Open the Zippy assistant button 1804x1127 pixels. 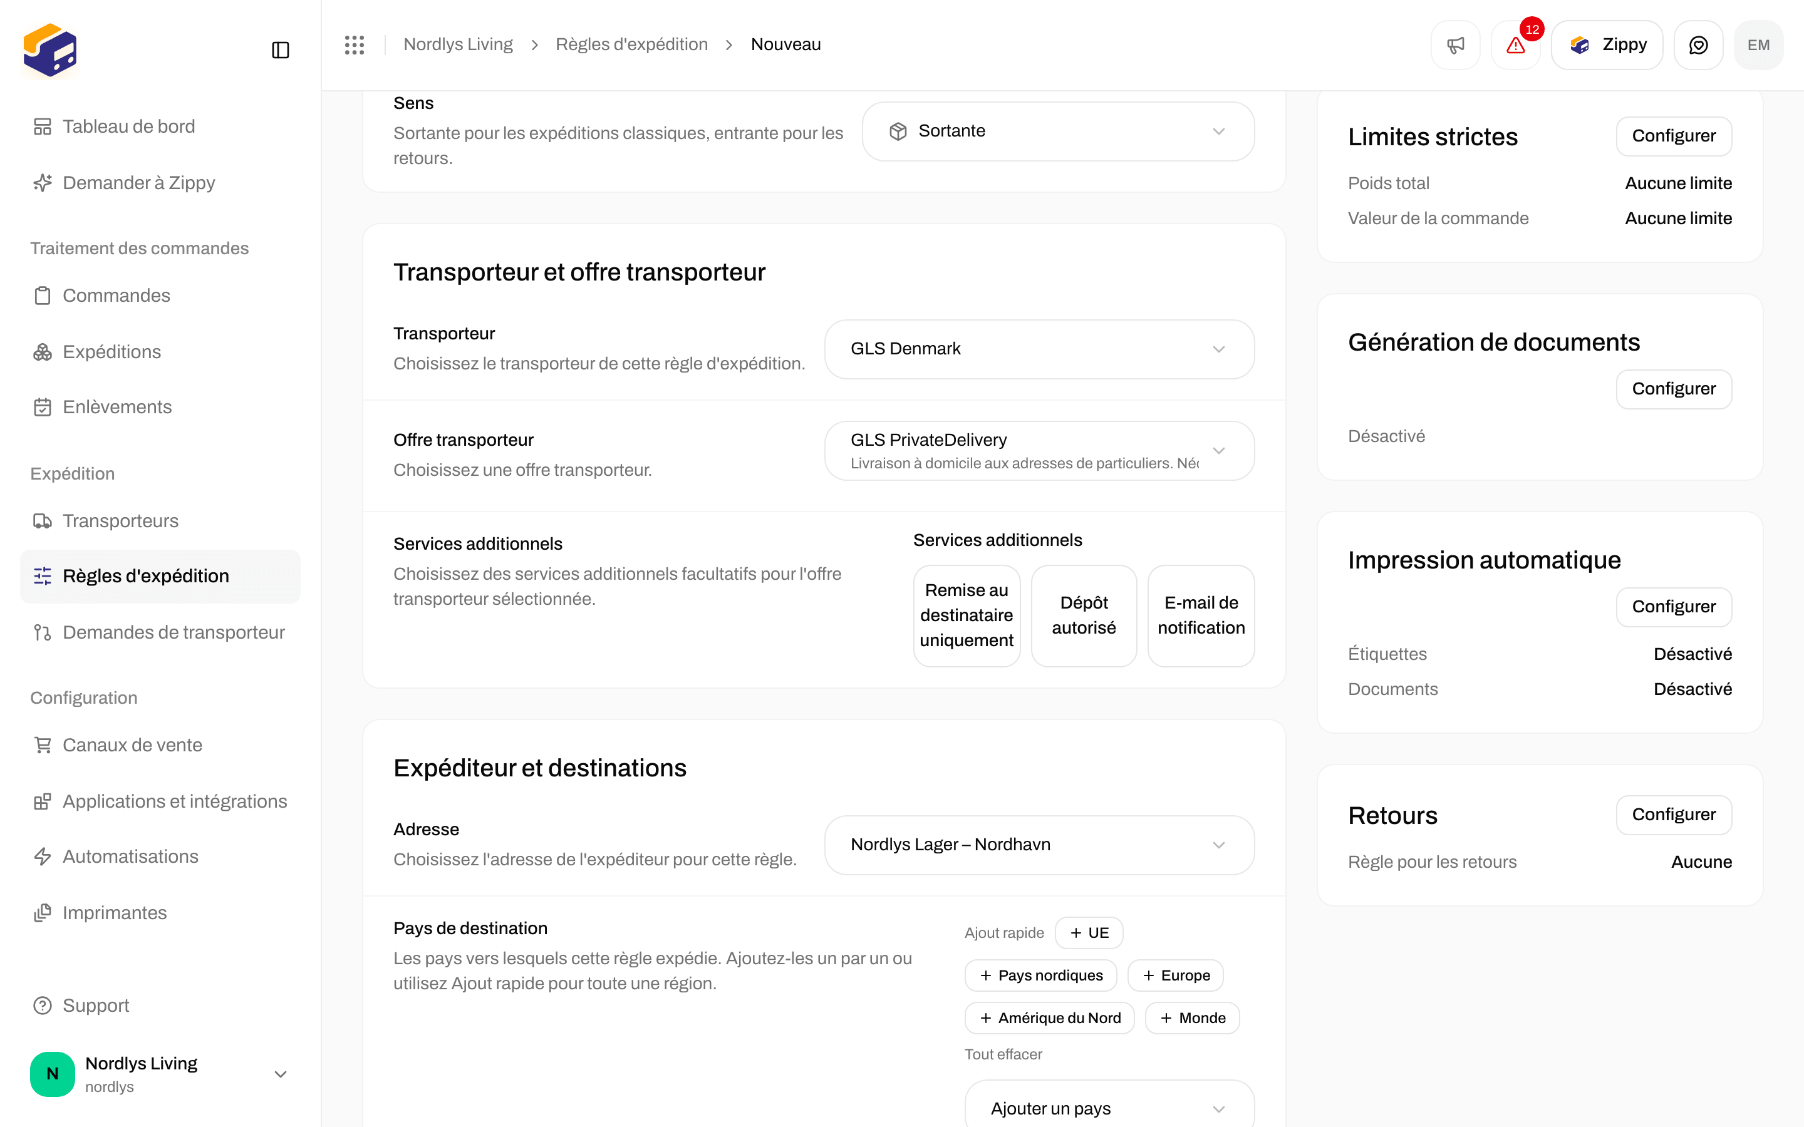[x=1607, y=44]
